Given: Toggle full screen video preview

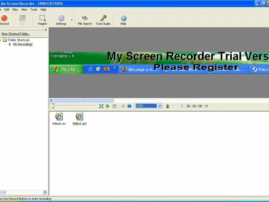Looking at the screenshot, I should [101, 106].
